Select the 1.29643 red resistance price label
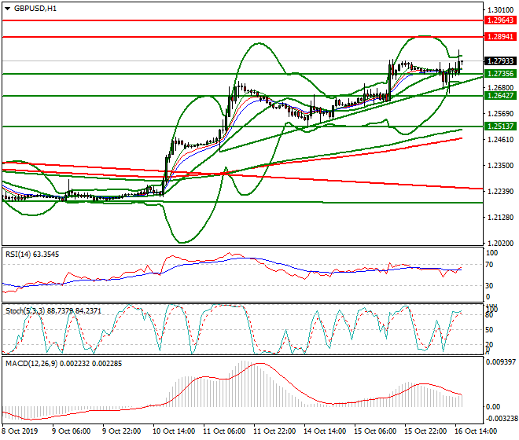Screen dimensions: 519x440 [x=500, y=20]
